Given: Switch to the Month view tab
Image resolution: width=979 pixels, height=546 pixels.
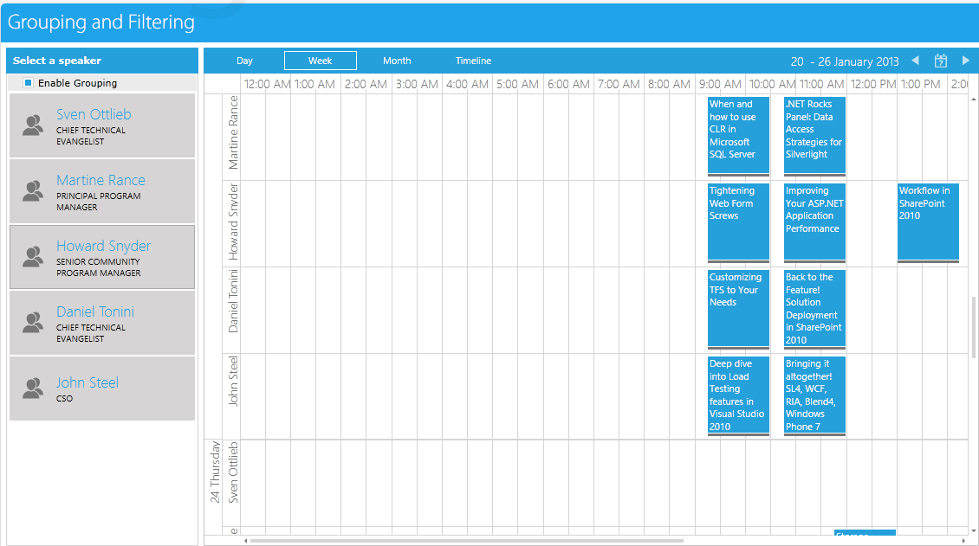Looking at the screenshot, I should click(397, 61).
